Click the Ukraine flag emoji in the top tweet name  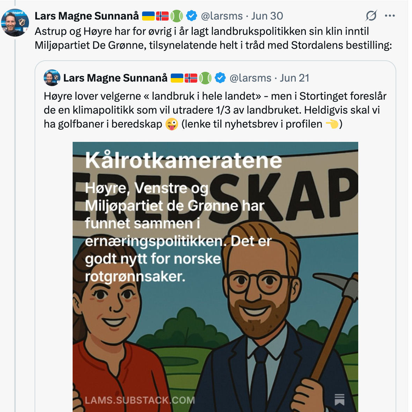(x=148, y=16)
